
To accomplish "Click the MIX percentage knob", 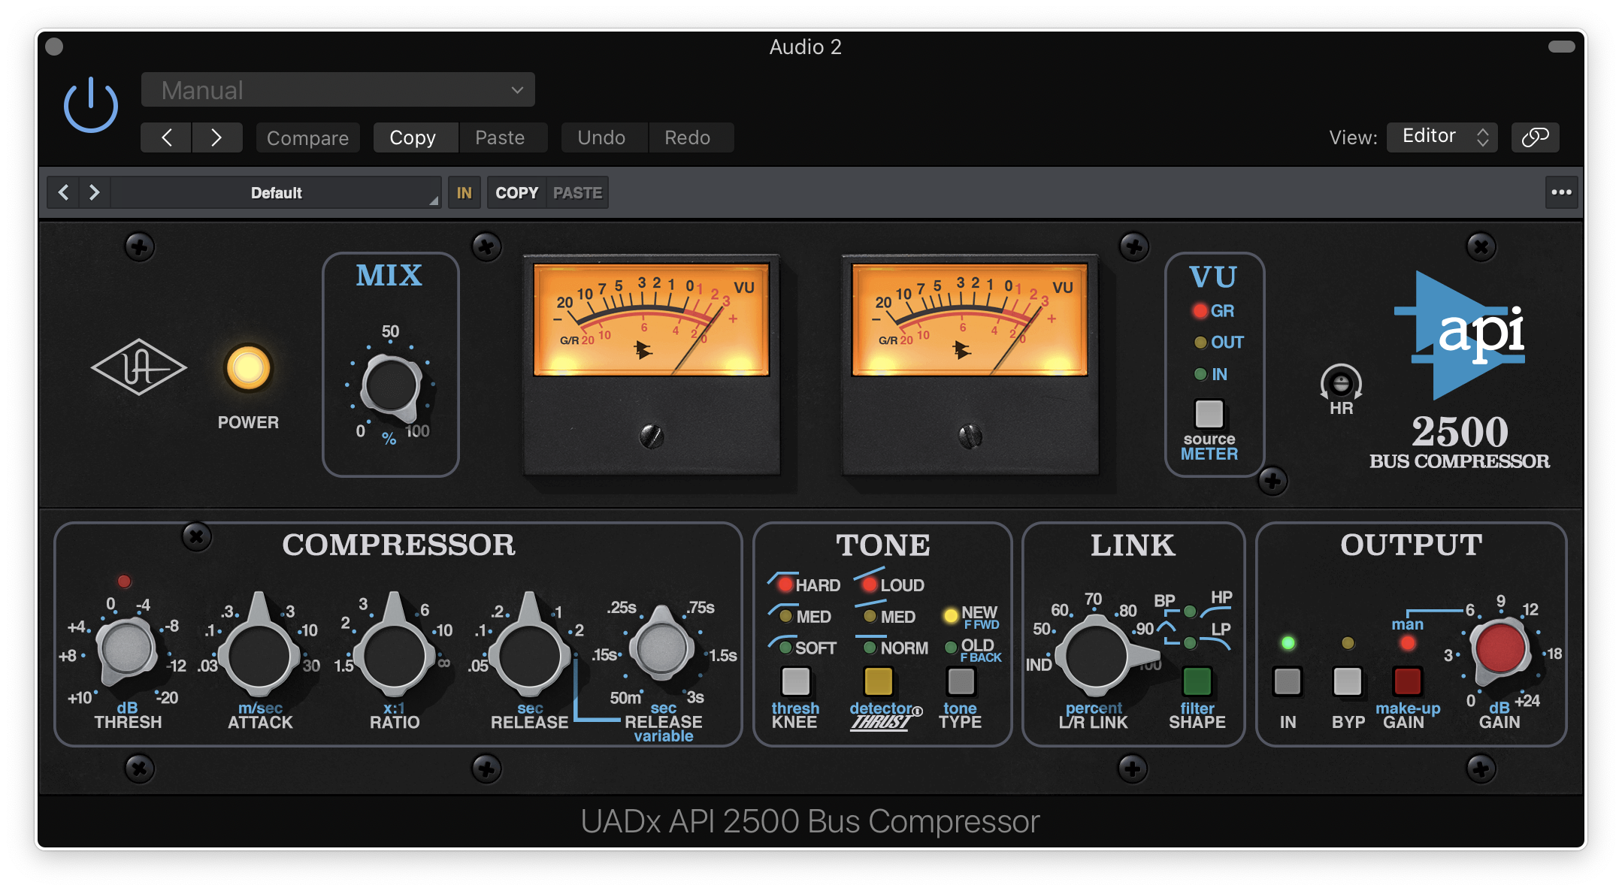I will (390, 385).
